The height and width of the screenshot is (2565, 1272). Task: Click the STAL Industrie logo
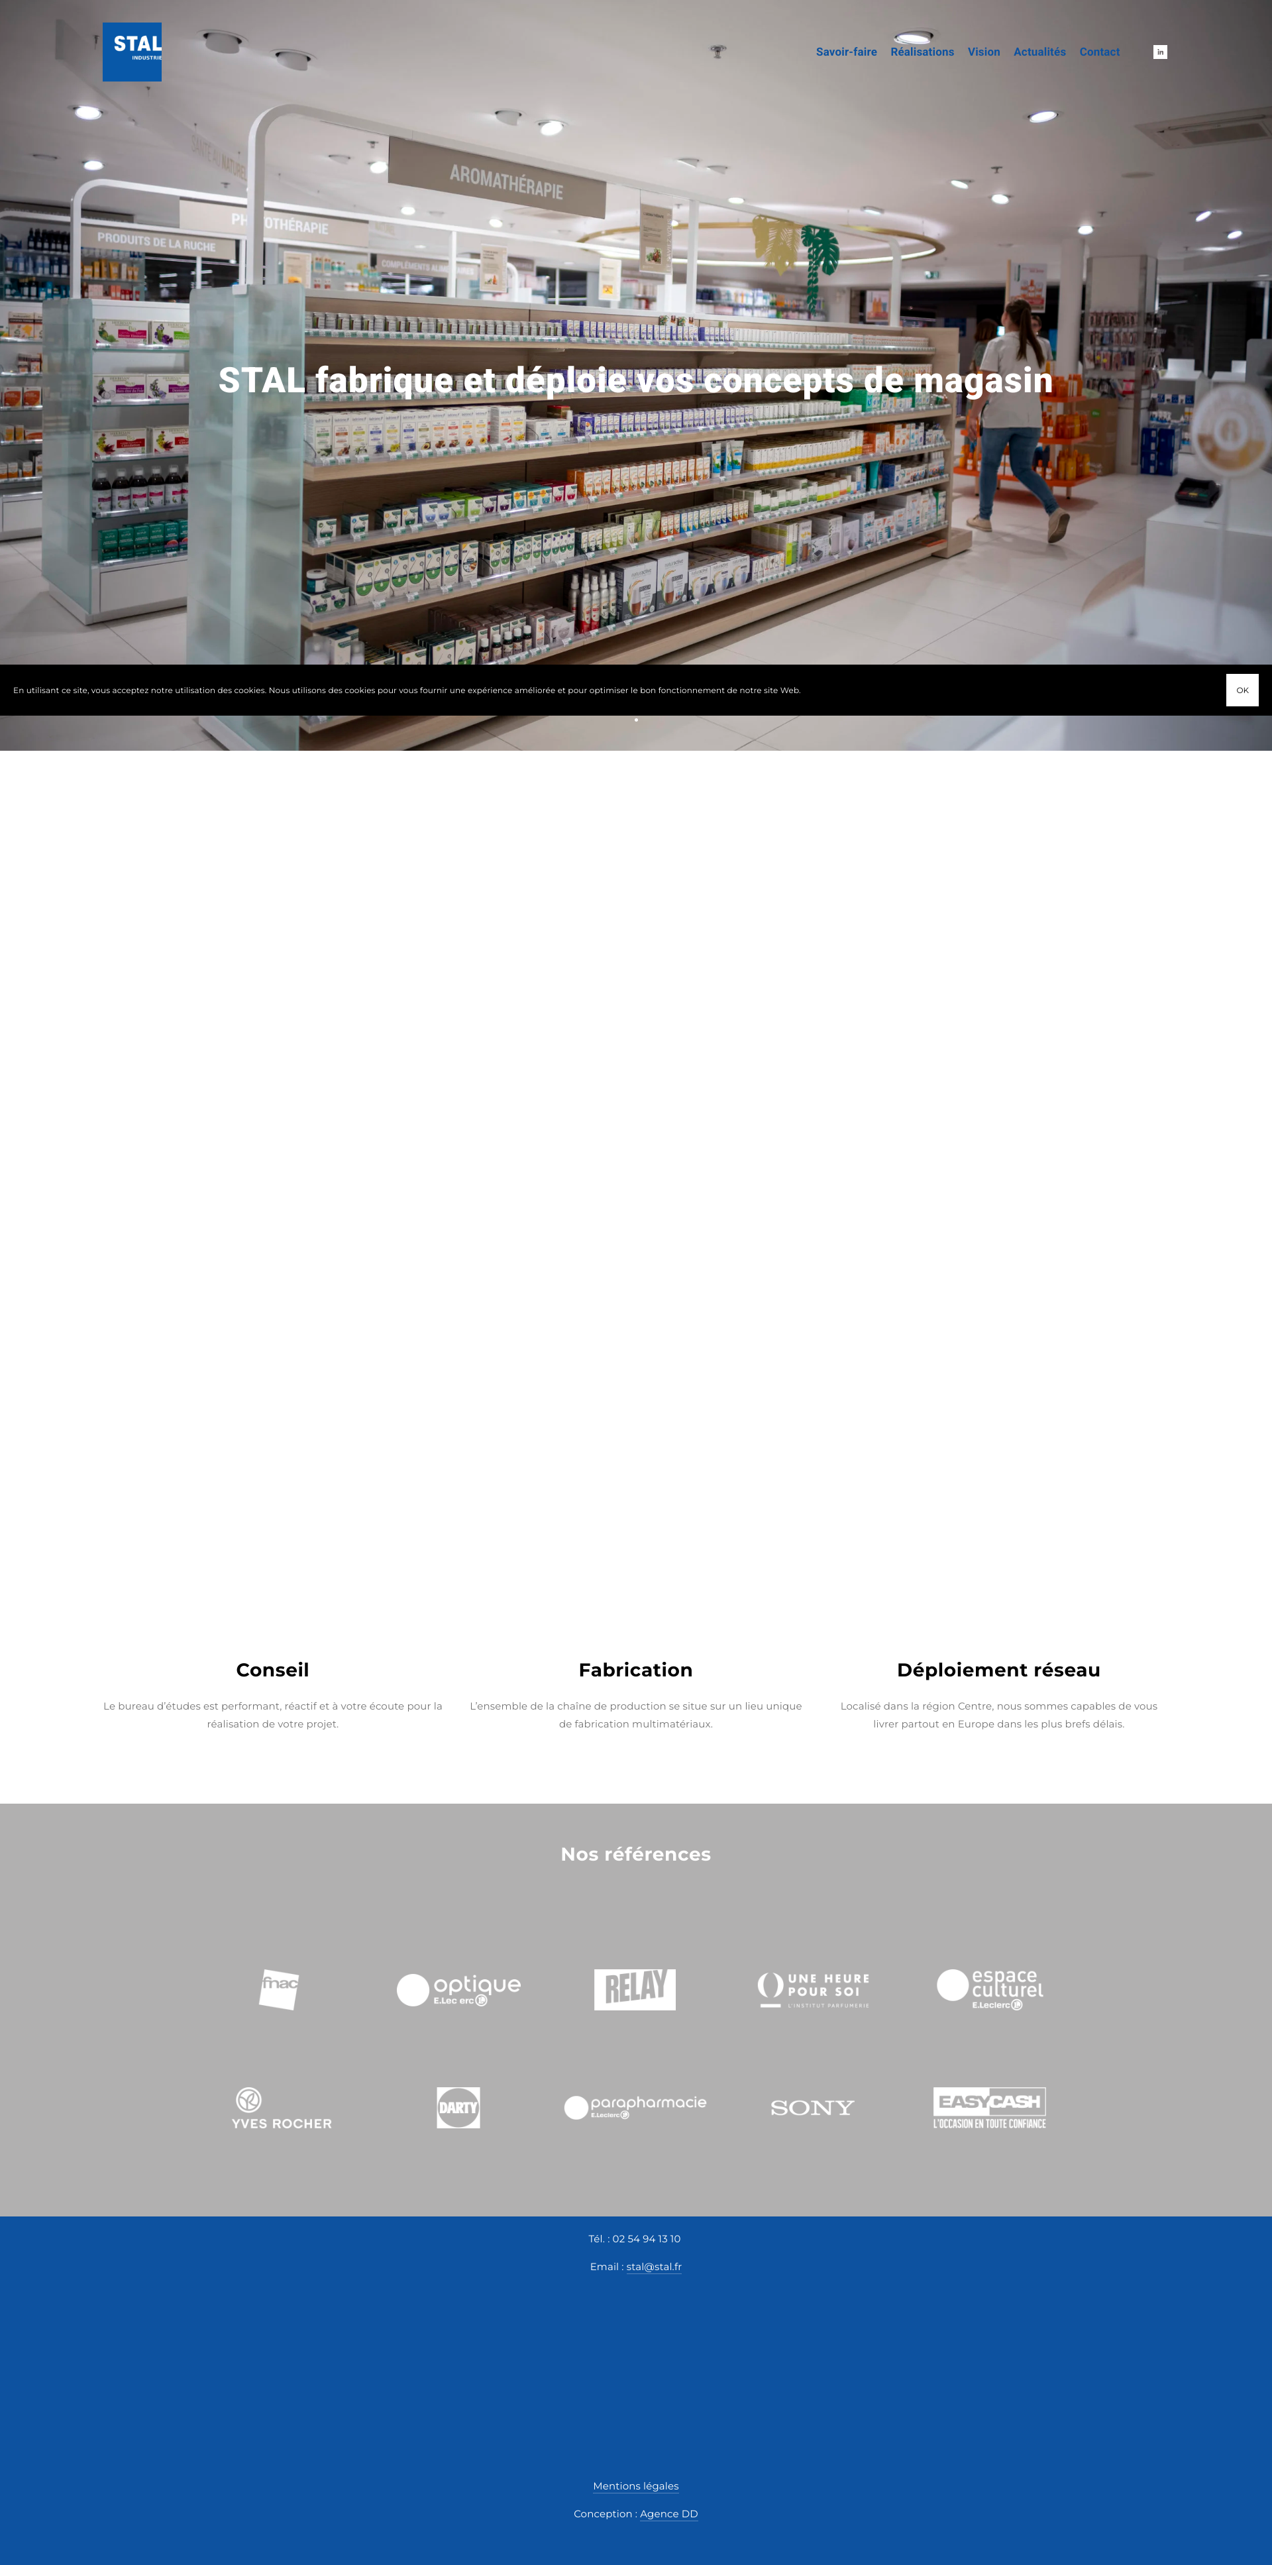(131, 52)
